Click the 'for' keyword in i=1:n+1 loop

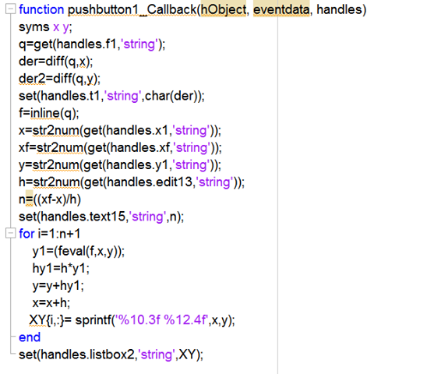tap(26, 234)
